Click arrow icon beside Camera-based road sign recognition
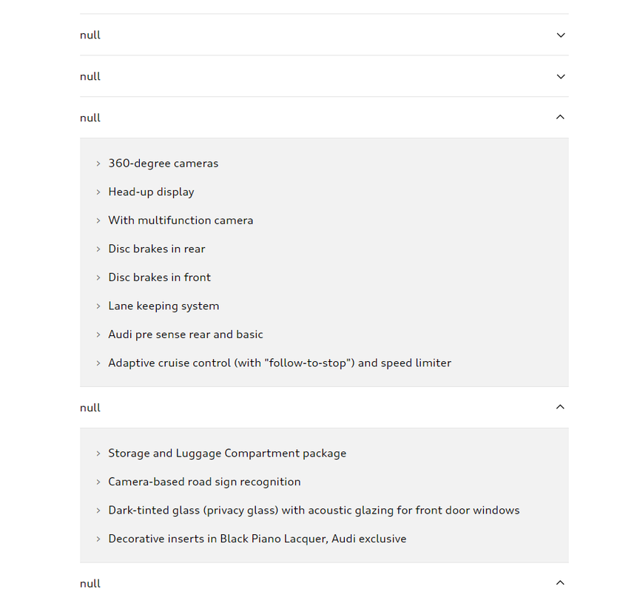Image resolution: width=623 pixels, height=592 pixels. 98,482
